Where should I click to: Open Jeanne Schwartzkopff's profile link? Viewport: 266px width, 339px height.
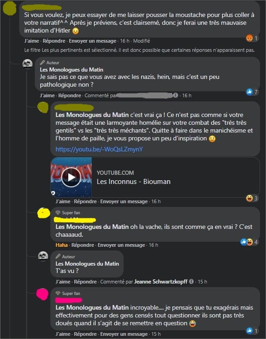tap(161, 282)
